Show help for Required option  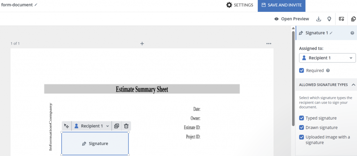click(328, 70)
